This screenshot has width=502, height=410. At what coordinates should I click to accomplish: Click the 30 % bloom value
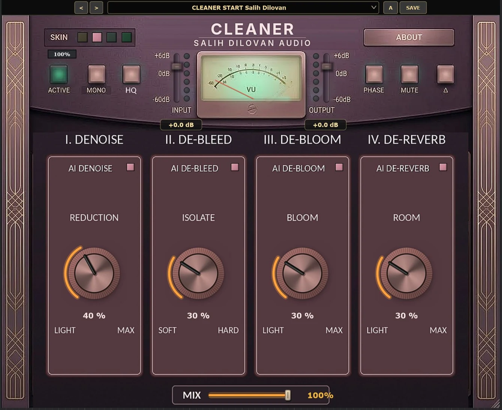[302, 316]
